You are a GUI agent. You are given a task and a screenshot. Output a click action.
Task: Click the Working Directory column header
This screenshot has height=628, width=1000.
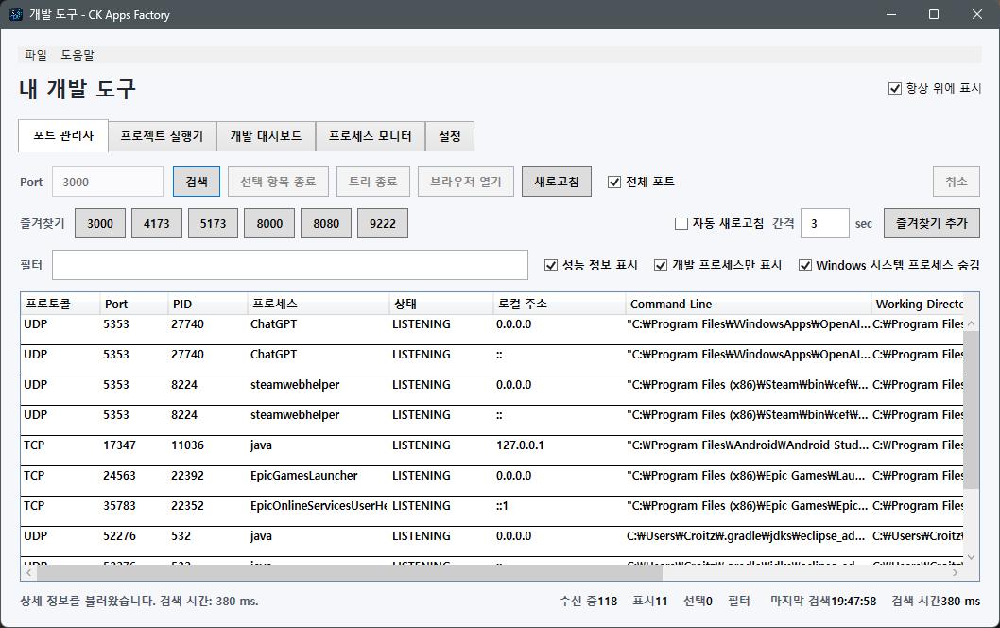coord(918,304)
